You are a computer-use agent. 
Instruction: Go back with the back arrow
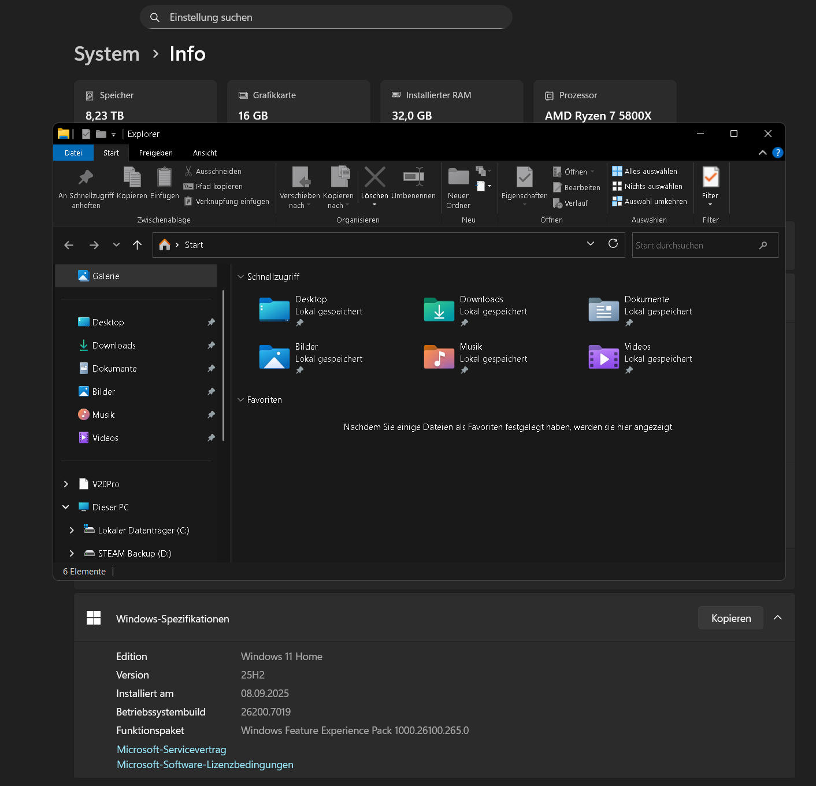(x=69, y=245)
